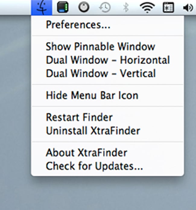Click the Bluetooth status icon
This screenshot has height=210, width=196.
tap(126, 8)
